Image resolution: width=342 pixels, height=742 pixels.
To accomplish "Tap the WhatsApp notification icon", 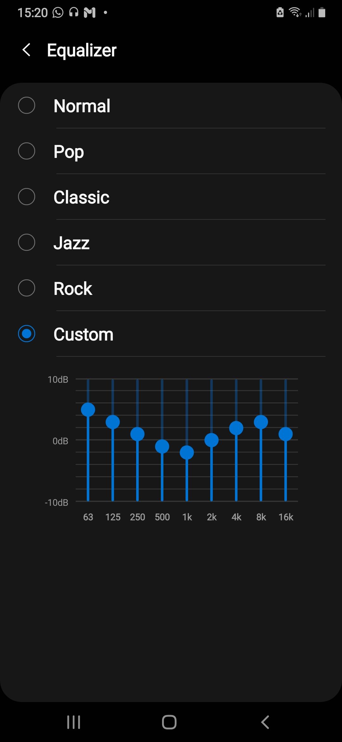I will (58, 13).
